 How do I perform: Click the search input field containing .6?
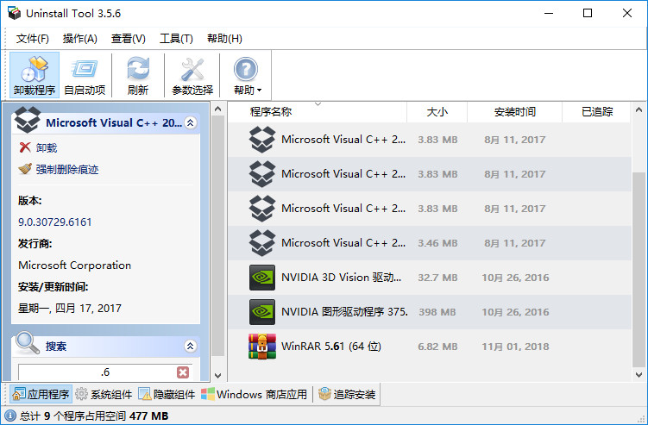[x=98, y=372]
